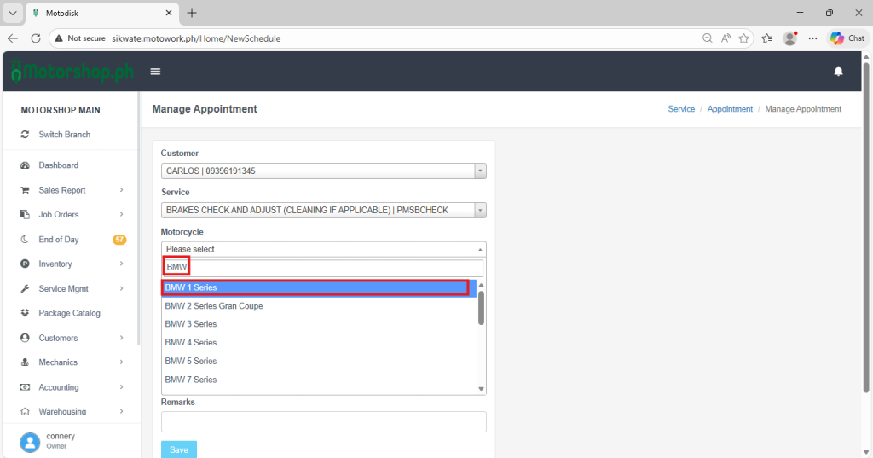This screenshot has width=873, height=458.
Task: Refresh the page with browser reload icon
Action: tap(36, 38)
